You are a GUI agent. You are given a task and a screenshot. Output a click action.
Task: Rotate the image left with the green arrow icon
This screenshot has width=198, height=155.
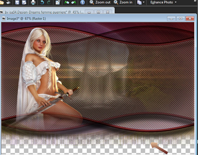click(67, 2)
